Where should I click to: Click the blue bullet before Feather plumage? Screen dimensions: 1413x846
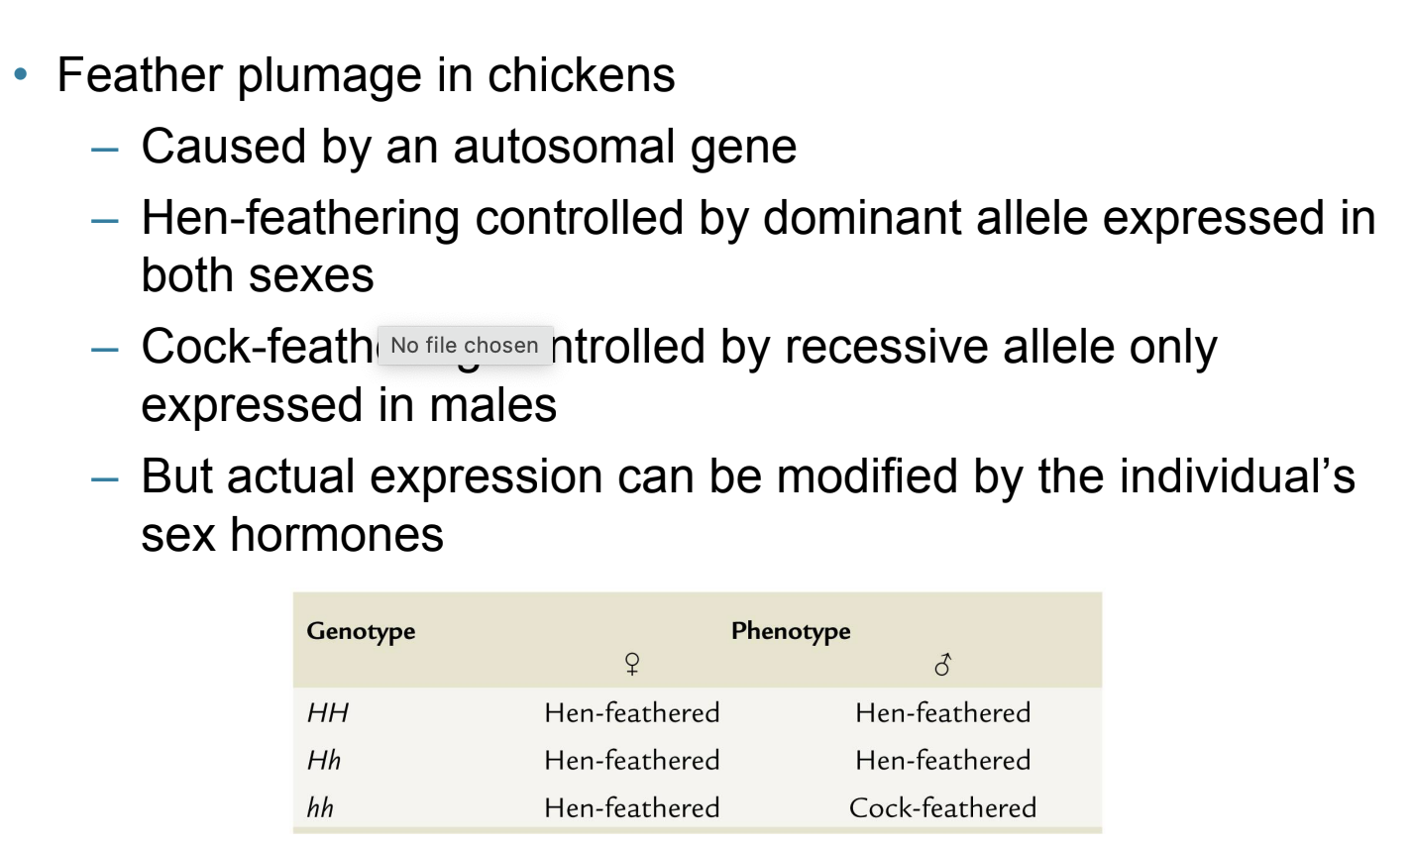[22, 75]
